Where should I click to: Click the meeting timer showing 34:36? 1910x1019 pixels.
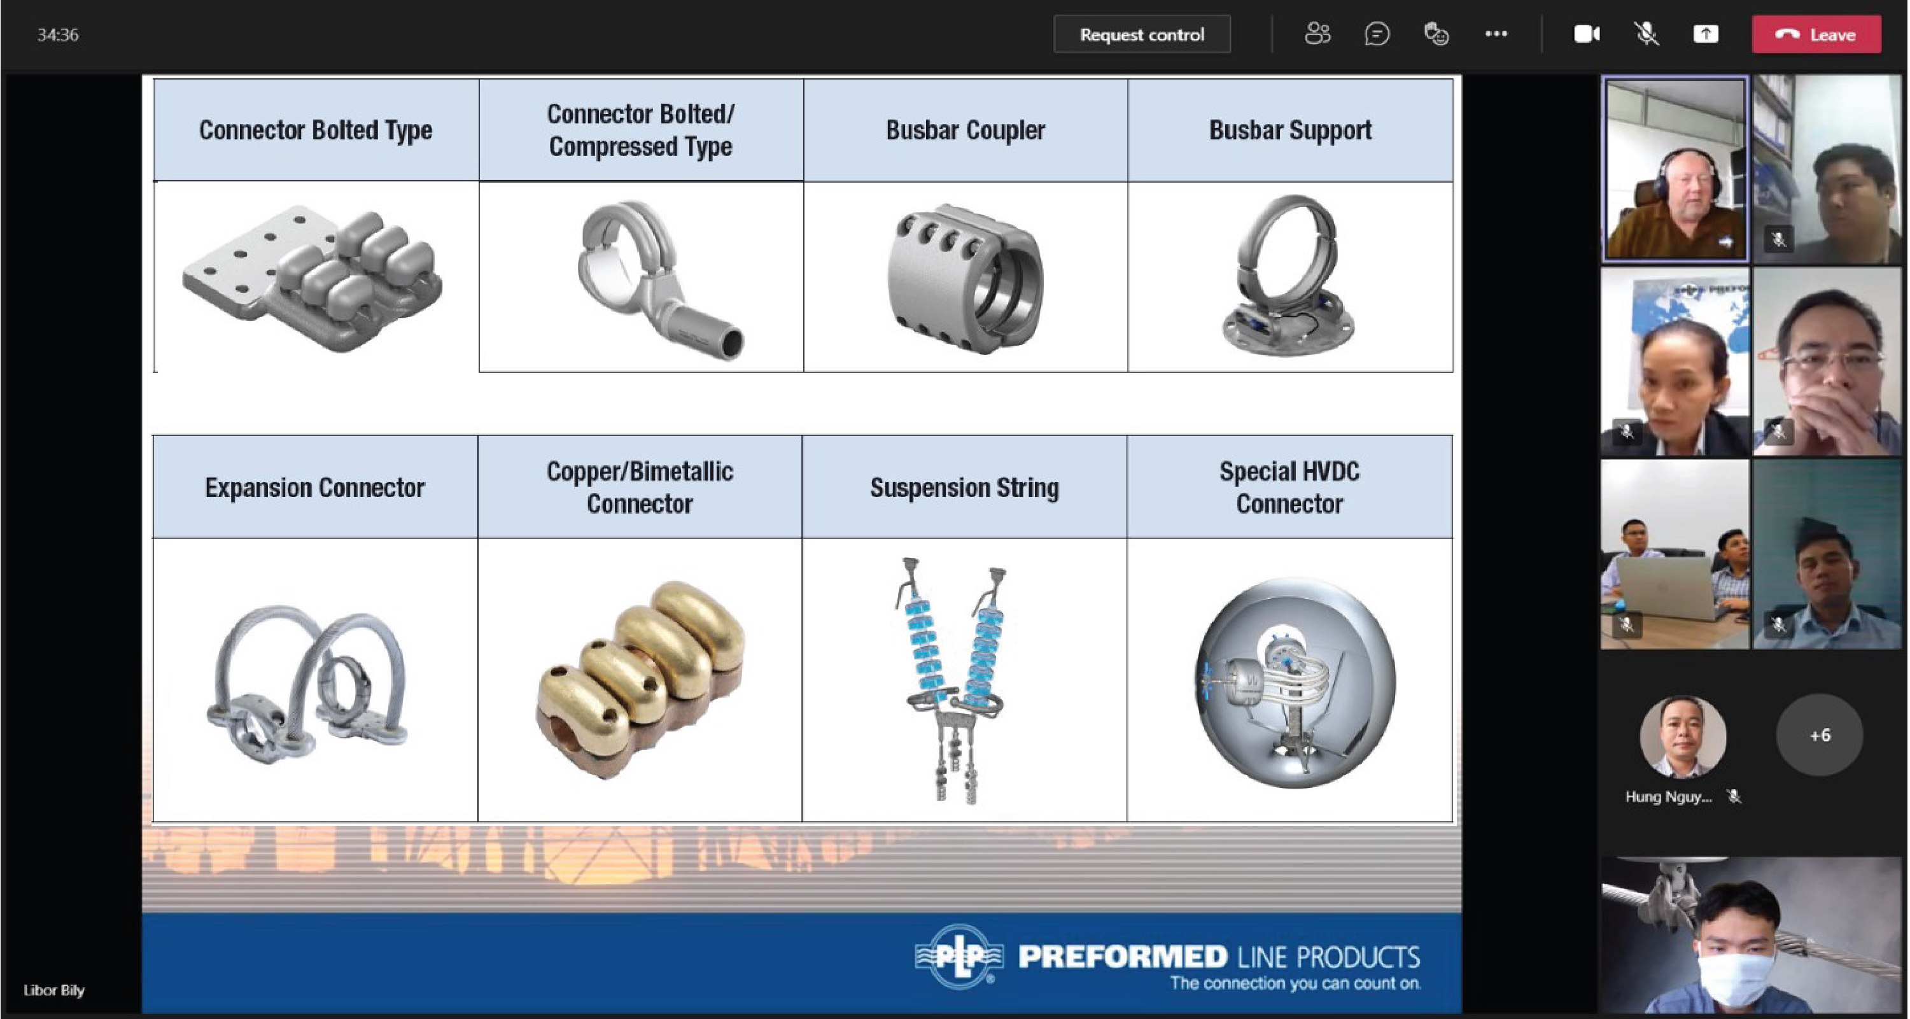[58, 35]
